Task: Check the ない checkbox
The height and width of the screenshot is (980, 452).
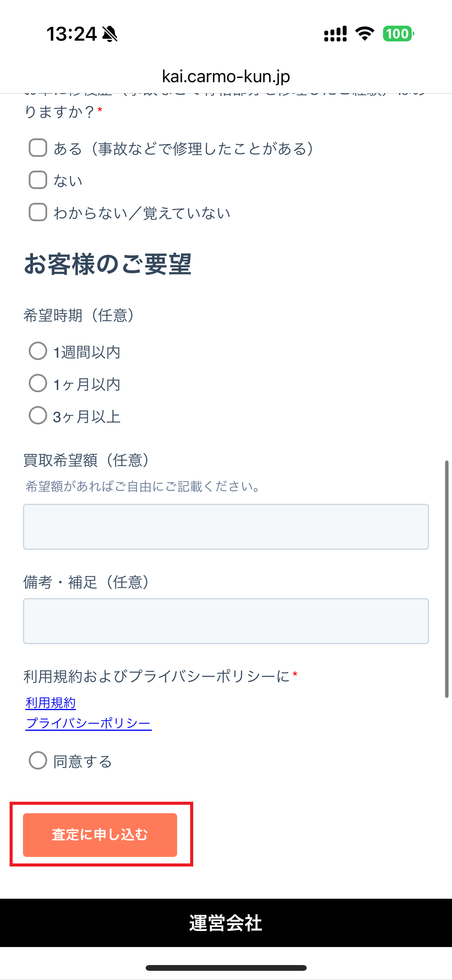Action: [38, 180]
